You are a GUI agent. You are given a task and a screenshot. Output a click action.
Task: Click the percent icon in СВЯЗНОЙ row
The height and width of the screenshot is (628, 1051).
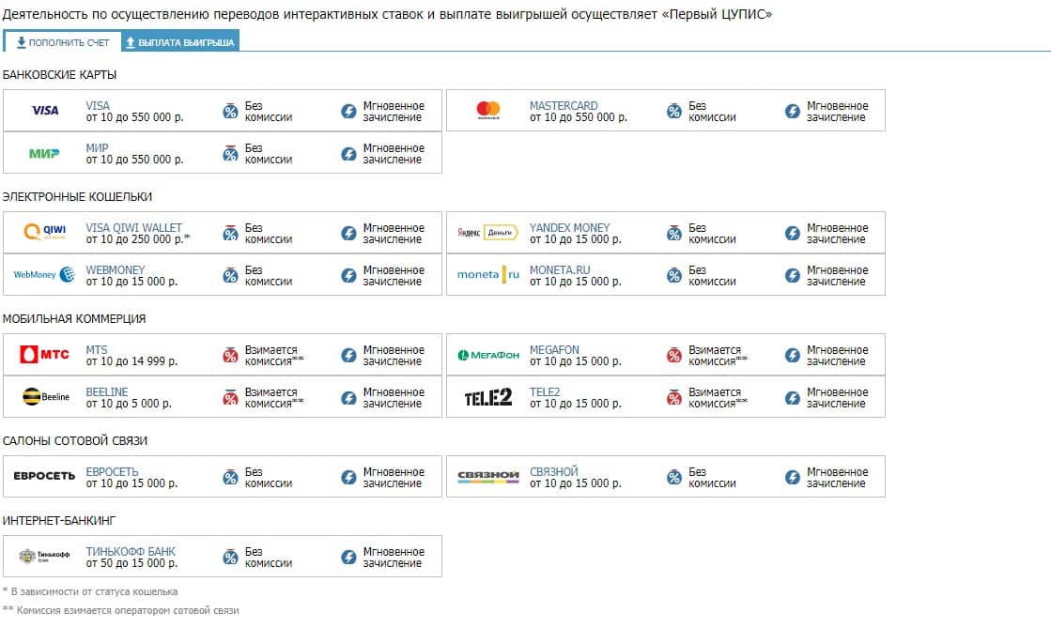pyautogui.click(x=674, y=477)
